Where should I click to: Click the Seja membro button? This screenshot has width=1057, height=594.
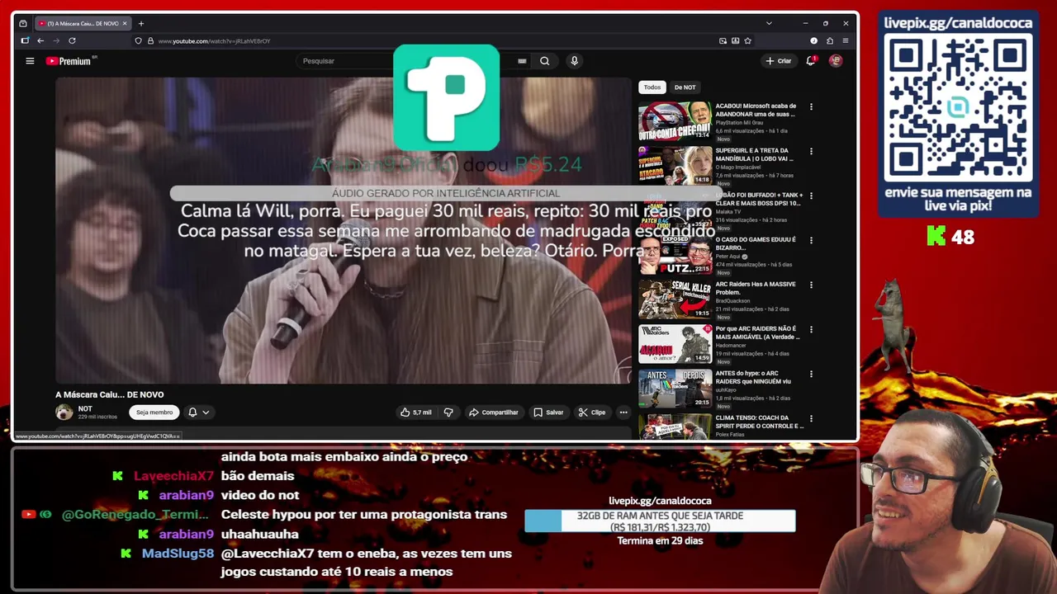(154, 412)
